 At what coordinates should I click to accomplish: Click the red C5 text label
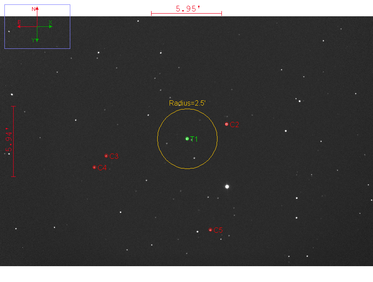click(x=218, y=230)
